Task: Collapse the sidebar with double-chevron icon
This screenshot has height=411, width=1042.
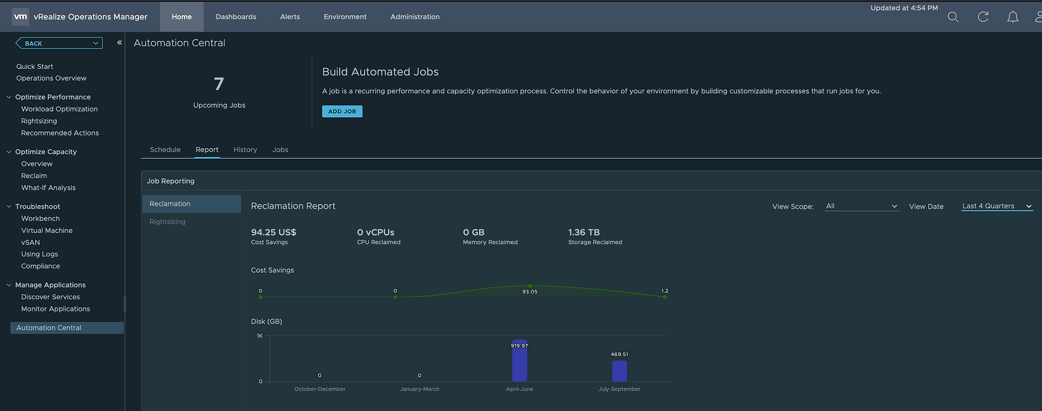Action: (119, 42)
